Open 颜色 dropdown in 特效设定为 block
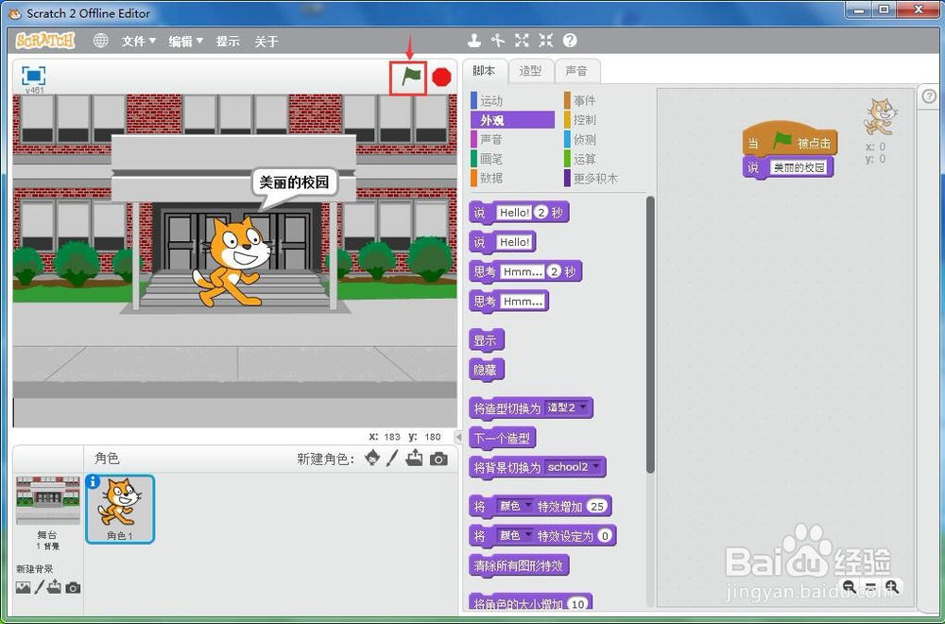Image resolution: width=945 pixels, height=624 pixels. tap(515, 535)
